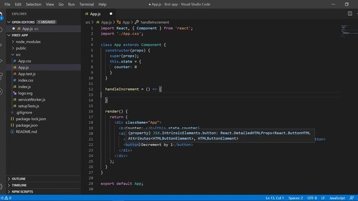The image size is (358, 201).
Task: Change encoding via UTF-8 status item
Action: (312, 198)
